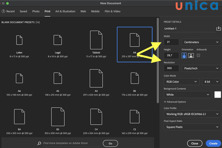
Task: Choose the Legal preset icon
Action: (x=57, y=40)
